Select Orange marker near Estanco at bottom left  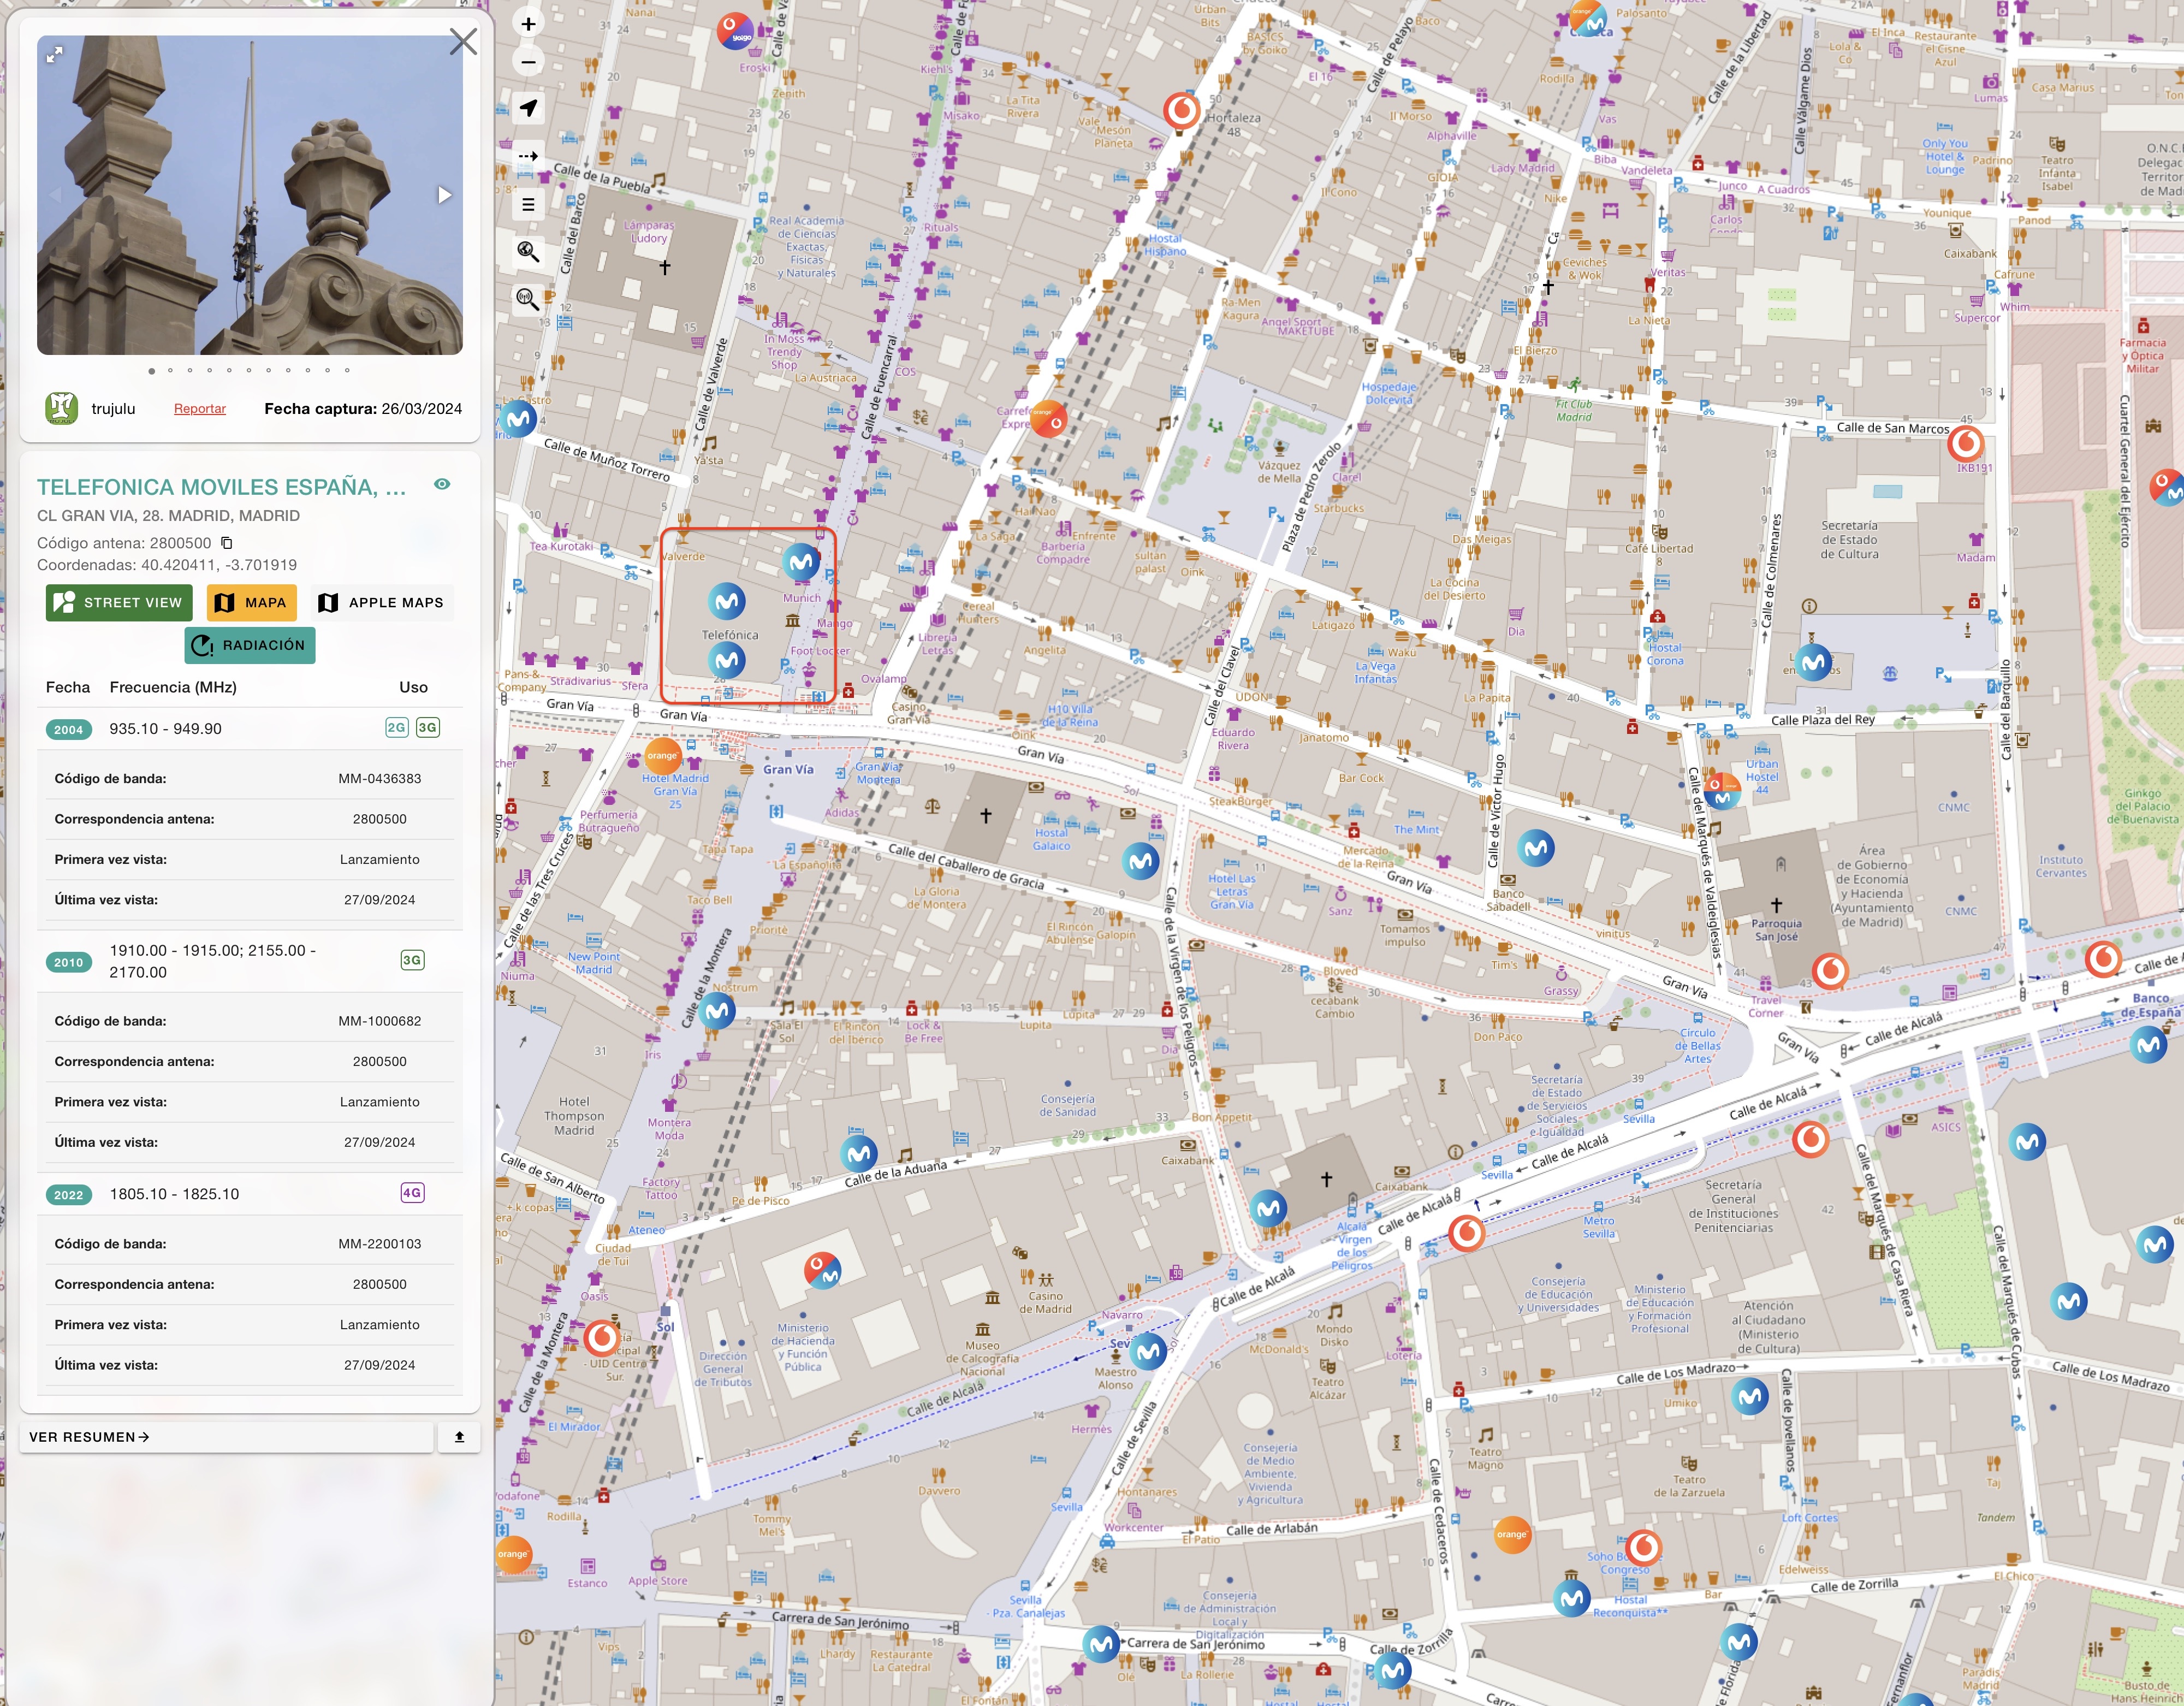(x=513, y=1554)
